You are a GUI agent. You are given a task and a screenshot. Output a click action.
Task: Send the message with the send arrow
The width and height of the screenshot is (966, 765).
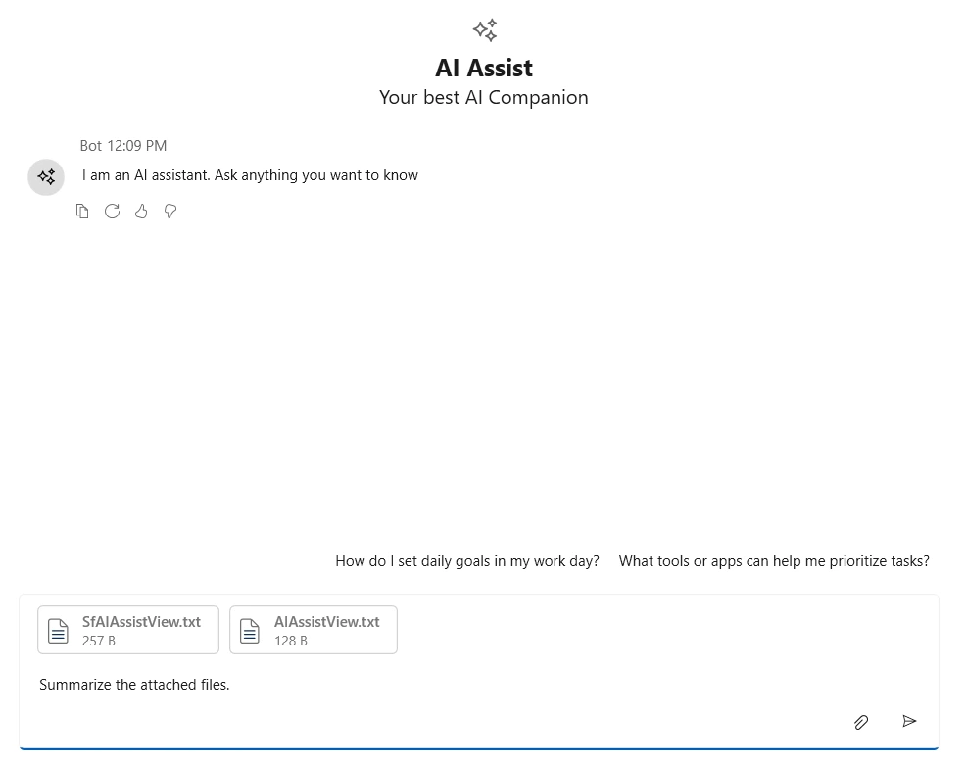pyautogui.click(x=909, y=721)
